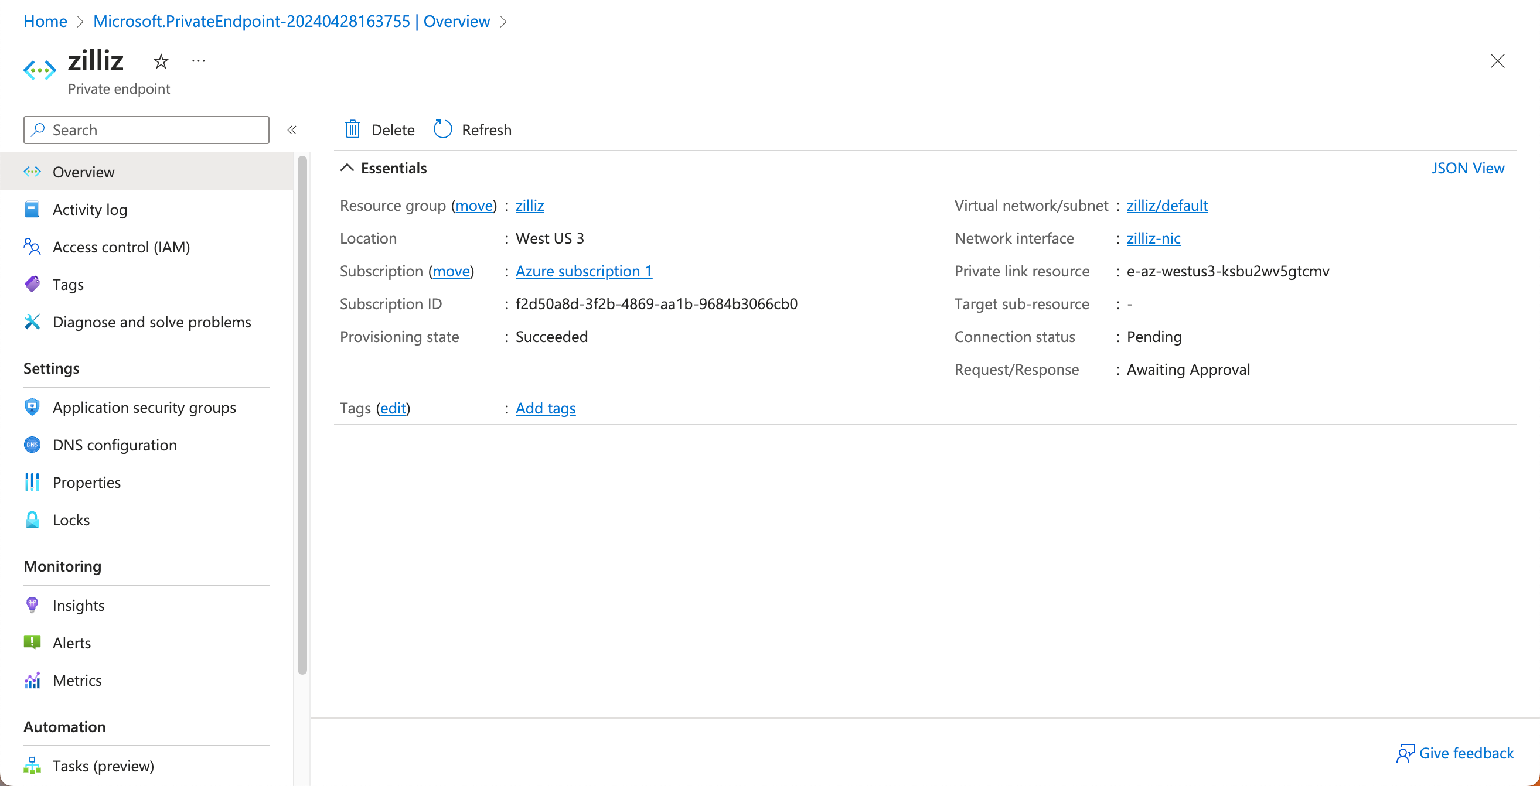Click the Give feedback icon

click(1405, 753)
